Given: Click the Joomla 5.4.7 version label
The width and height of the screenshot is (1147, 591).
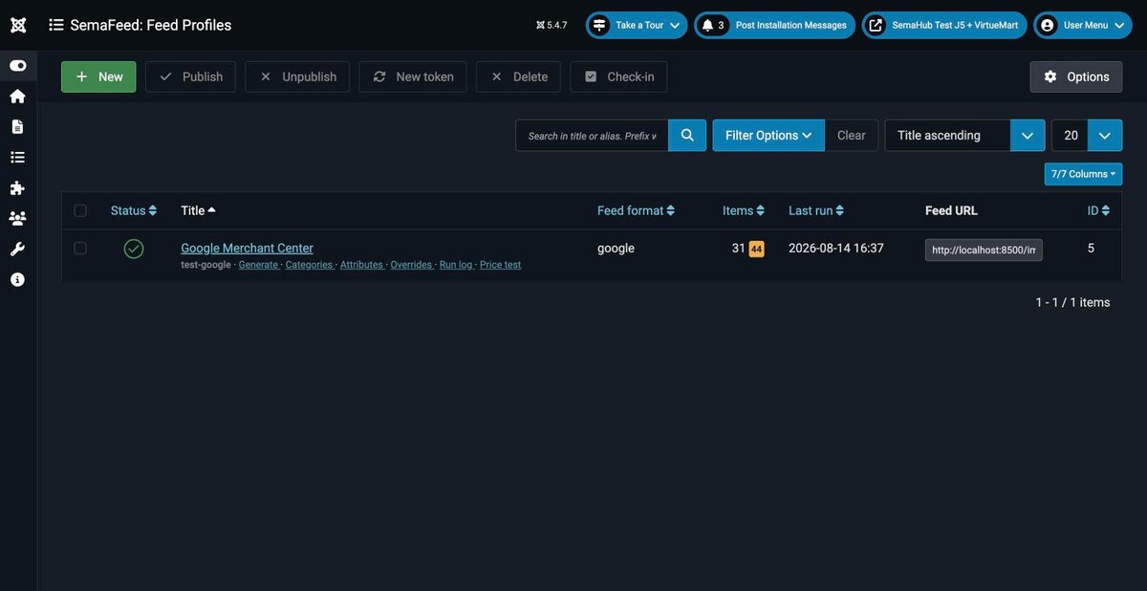Looking at the screenshot, I should [552, 25].
